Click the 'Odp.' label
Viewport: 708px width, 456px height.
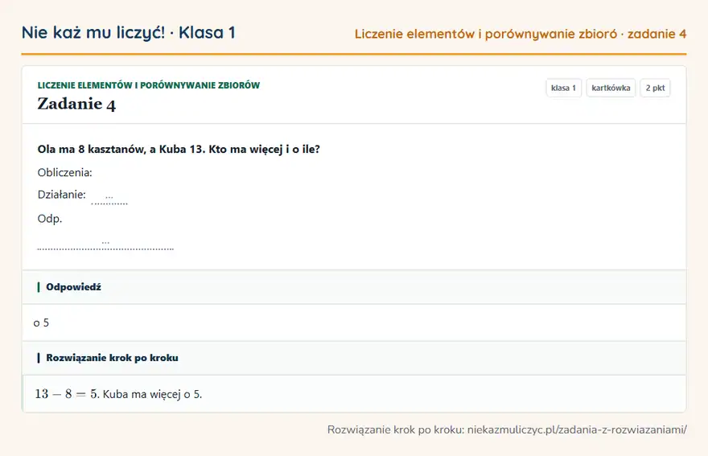point(50,219)
